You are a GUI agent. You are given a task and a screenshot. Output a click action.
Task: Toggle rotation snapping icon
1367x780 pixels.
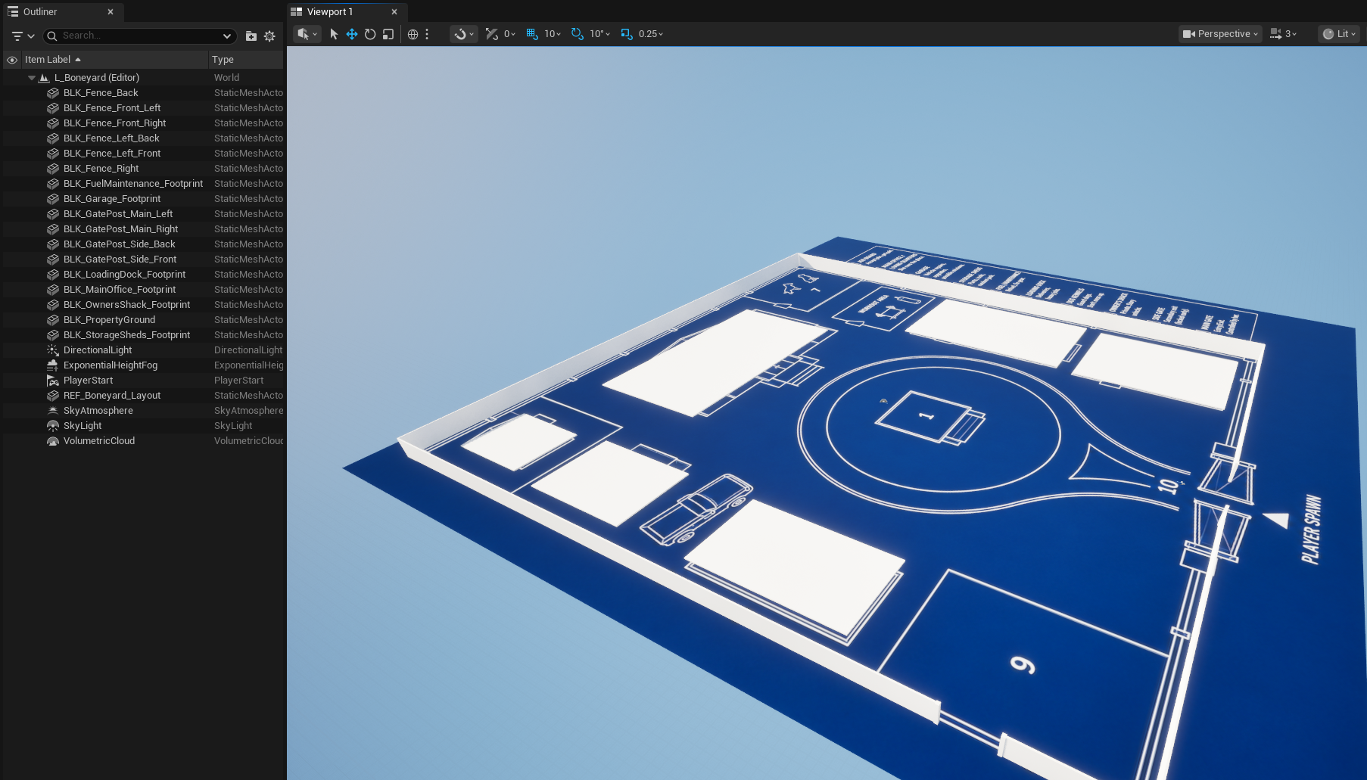(x=578, y=34)
